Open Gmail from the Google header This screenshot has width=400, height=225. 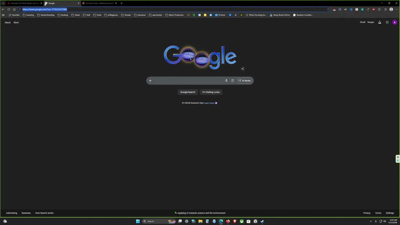[x=362, y=22]
